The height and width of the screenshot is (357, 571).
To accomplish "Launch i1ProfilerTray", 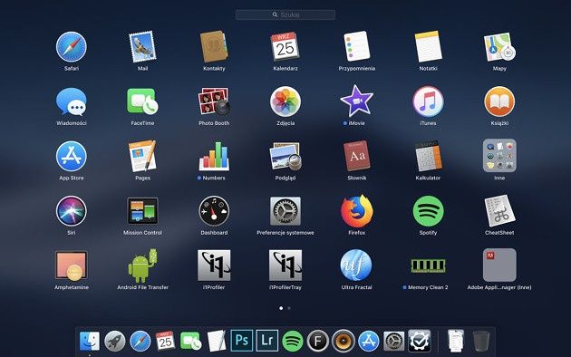I will click(x=285, y=265).
